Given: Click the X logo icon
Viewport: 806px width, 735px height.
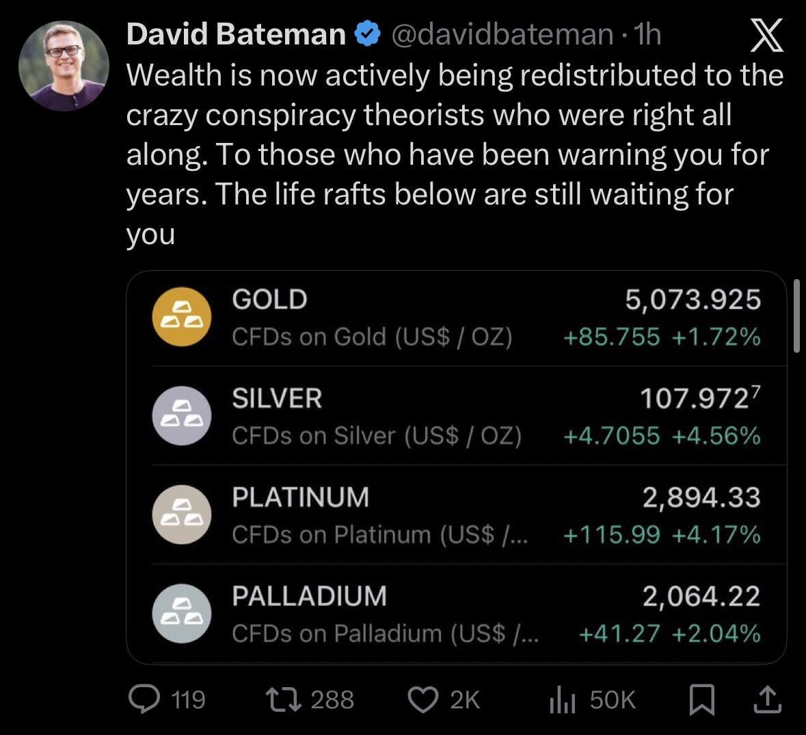Looking at the screenshot, I should (x=767, y=36).
